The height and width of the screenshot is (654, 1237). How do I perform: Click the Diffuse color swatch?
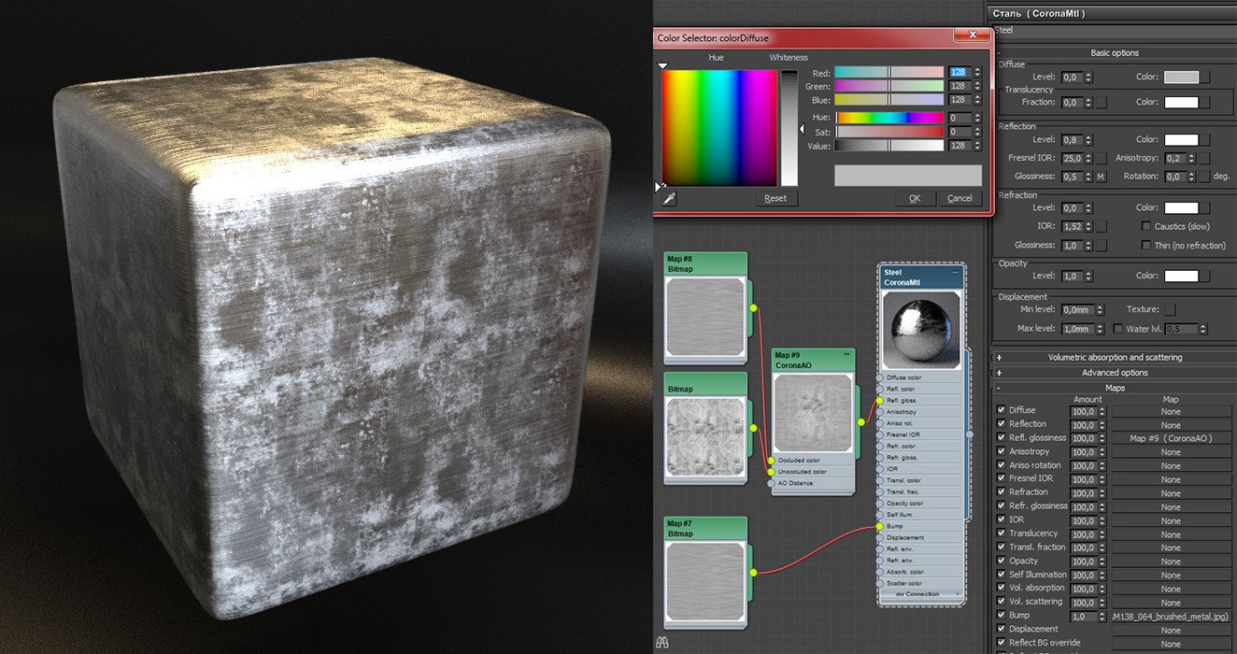[1181, 78]
